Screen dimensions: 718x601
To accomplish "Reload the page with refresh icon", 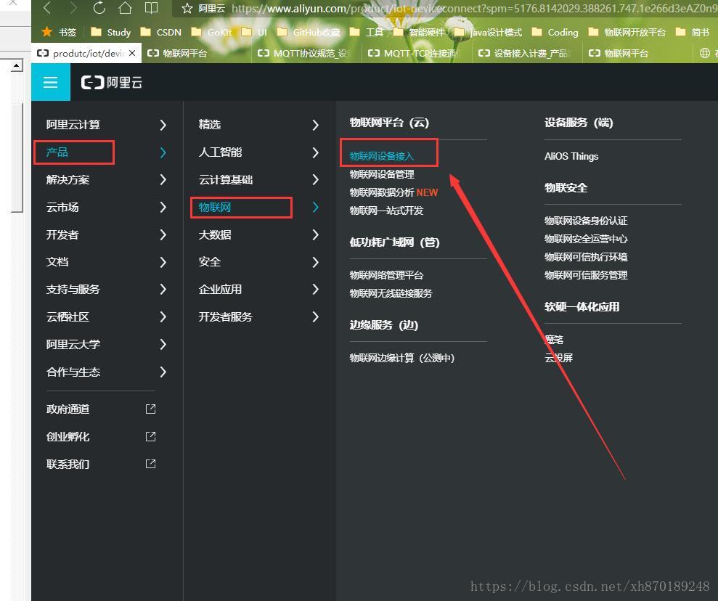I will click(x=99, y=8).
